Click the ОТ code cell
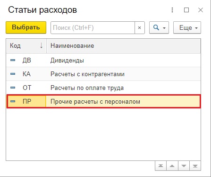The height and width of the screenshot is (177, 211). click(27, 88)
